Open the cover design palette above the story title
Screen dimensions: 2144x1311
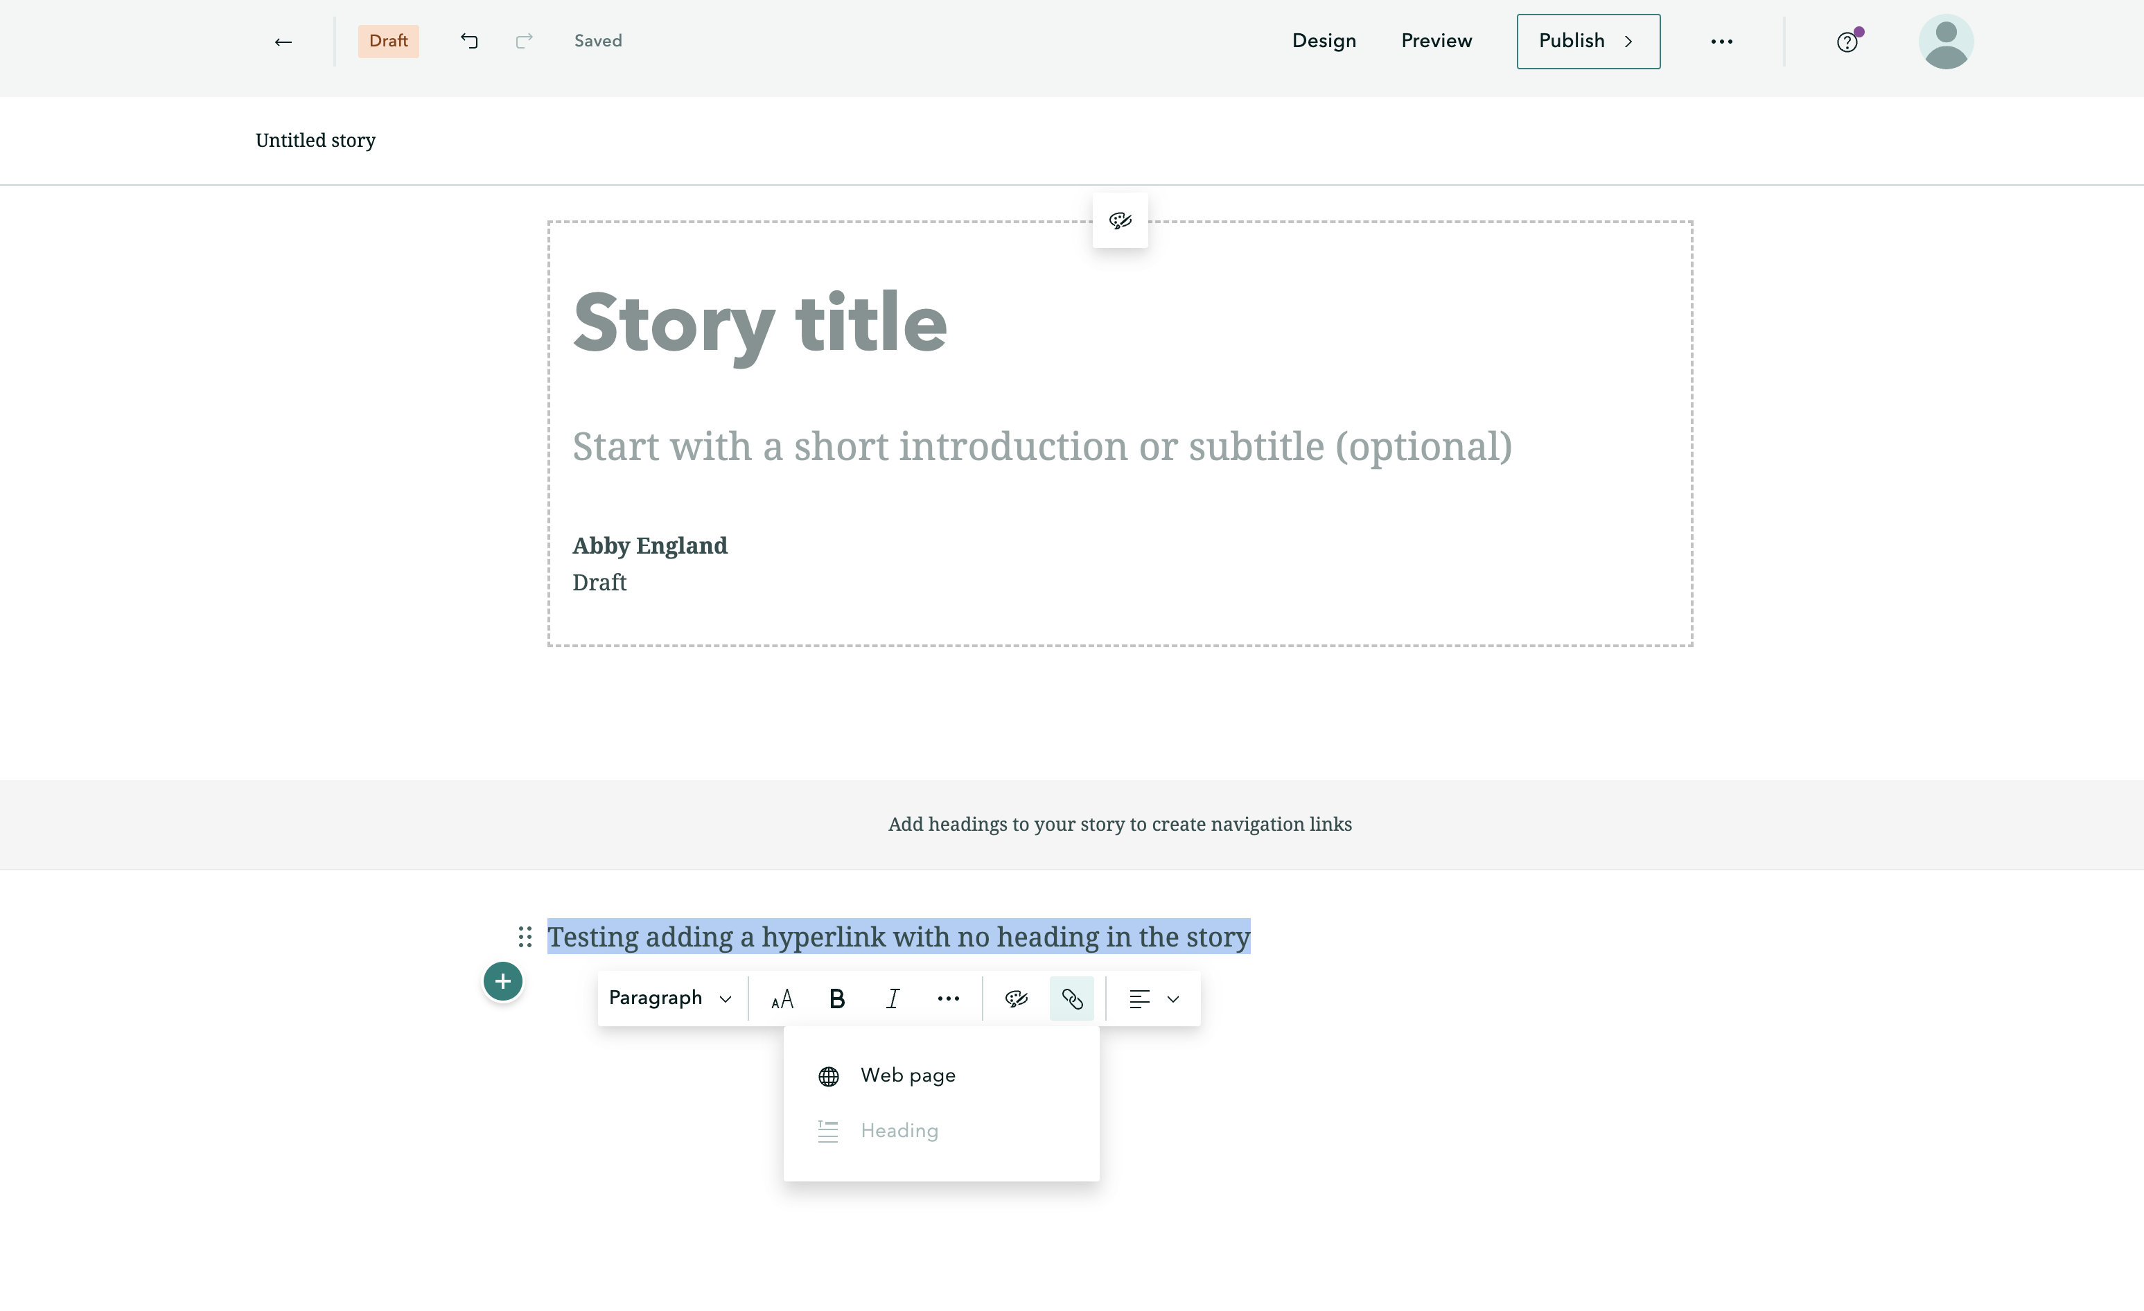(1120, 220)
